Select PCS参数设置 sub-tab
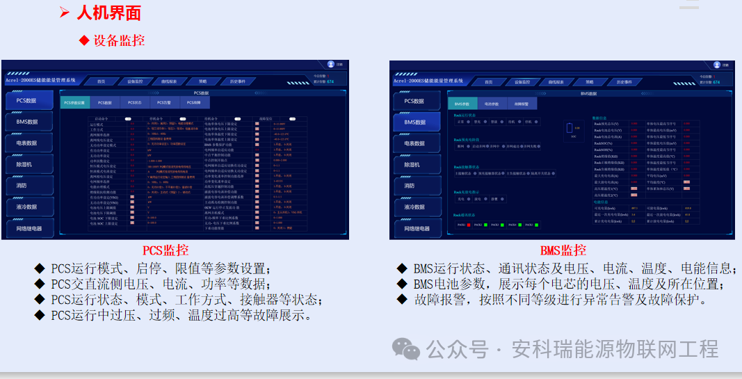Image resolution: width=742 pixels, height=379 pixels. (x=75, y=102)
